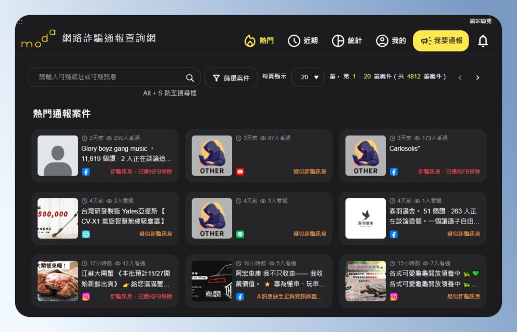This screenshot has width=517, height=332.
Task: Click the YouTube icon on the OTHER card
Action: pyautogui.click(x=241, y=172)
